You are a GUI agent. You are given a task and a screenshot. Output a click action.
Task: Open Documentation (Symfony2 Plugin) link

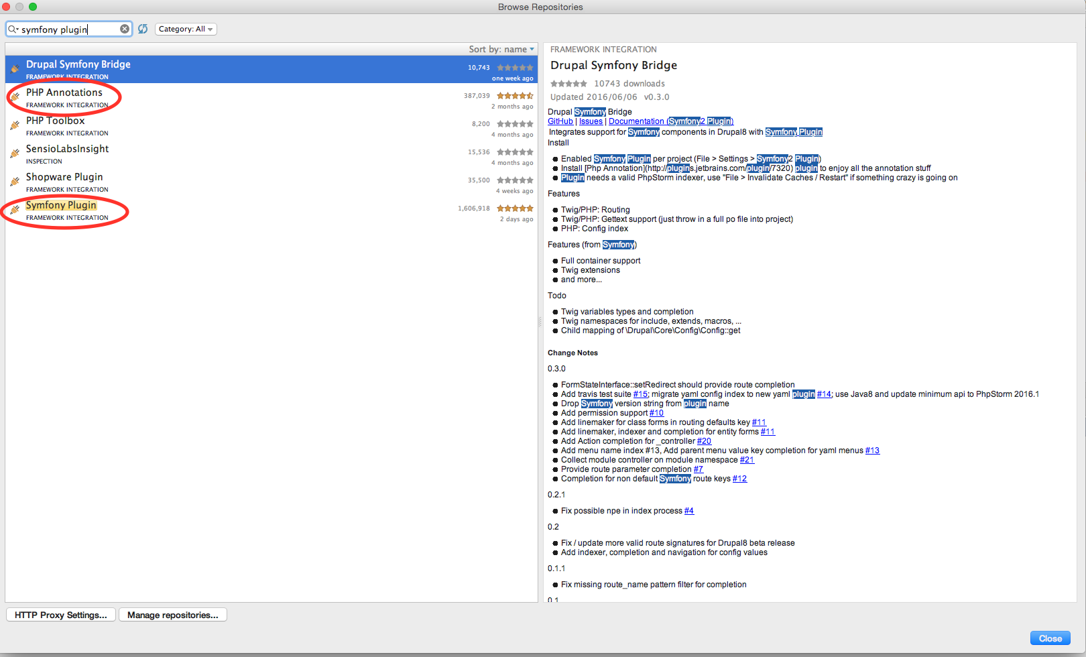pos(671,121)
